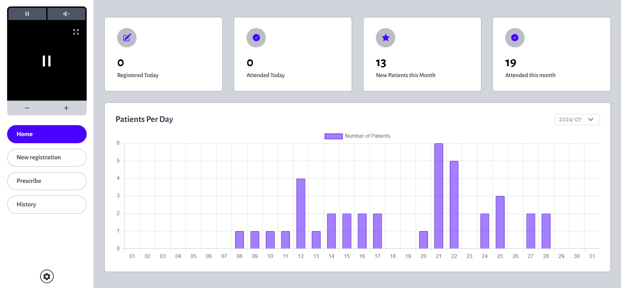This screenshot has width=621, height=288.
Task: Click the tallest bar on day 21
Action: click(x=439, y=196)
